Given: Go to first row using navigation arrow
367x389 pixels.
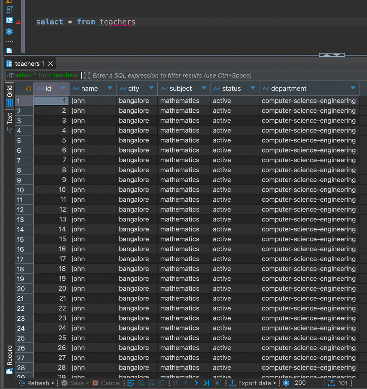Looking at the screenshot, I should coord(176,383).
